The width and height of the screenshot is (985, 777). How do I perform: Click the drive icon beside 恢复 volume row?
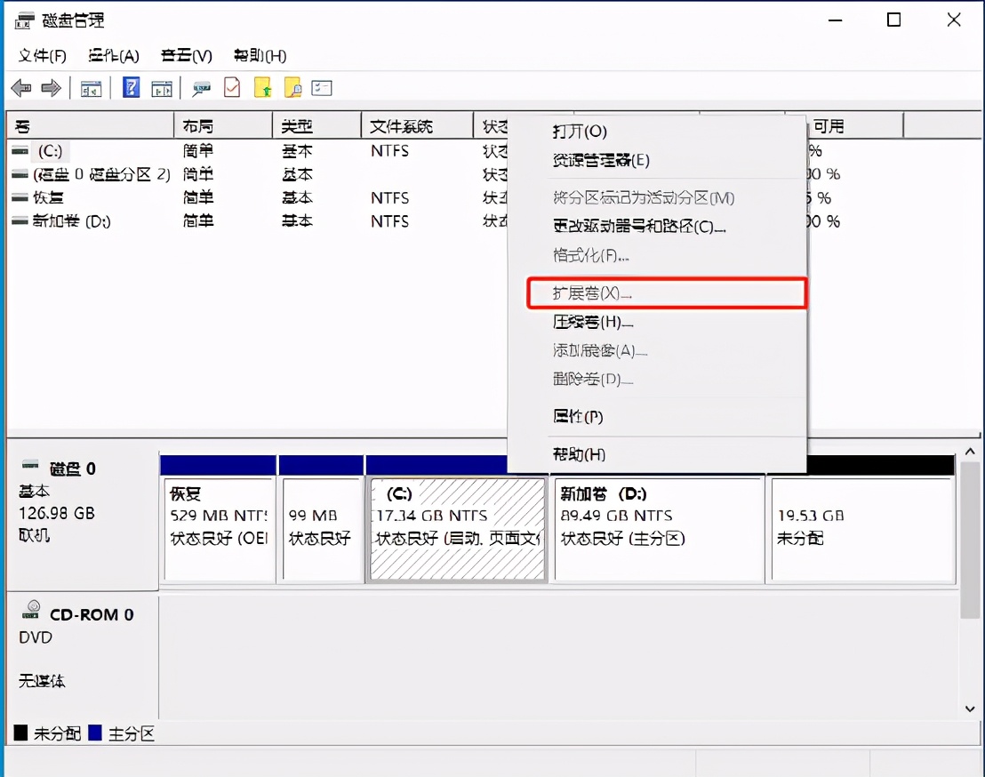[x=20, y=198]
